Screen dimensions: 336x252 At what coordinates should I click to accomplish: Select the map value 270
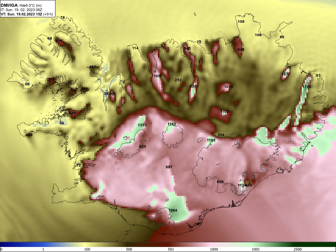[248, 185]
